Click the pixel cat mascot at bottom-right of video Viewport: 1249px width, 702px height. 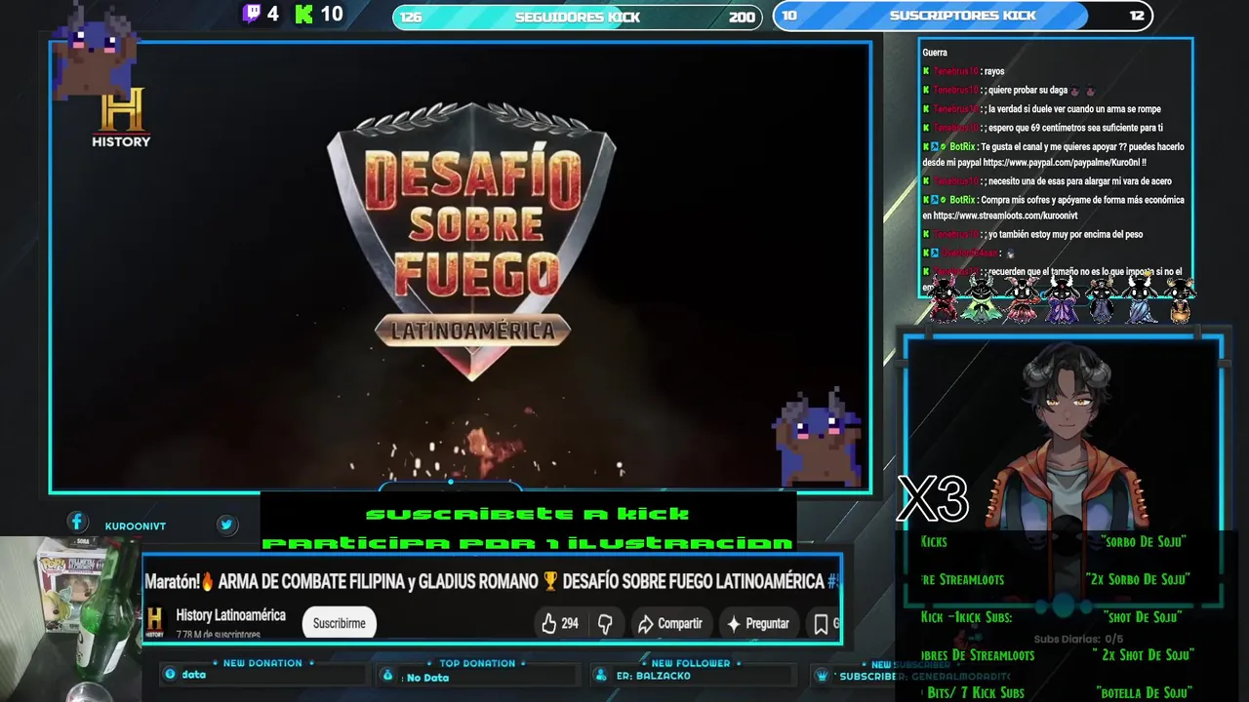[x=819, y=437]
